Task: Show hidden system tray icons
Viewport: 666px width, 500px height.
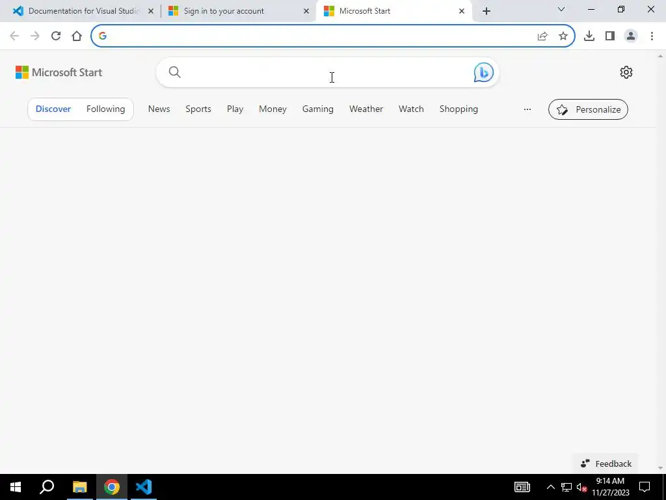Action: (x=550, y=487)
